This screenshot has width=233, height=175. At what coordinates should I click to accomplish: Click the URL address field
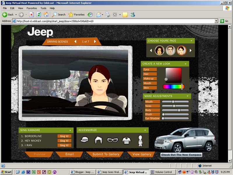click(114, 21)
